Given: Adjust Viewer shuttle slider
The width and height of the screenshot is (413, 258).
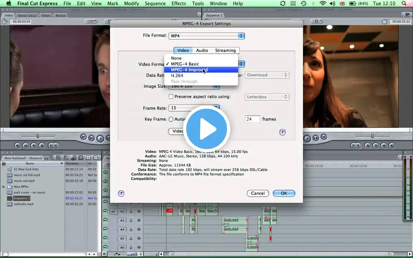Looking at the screenshot, I should (x=38, y=135).
